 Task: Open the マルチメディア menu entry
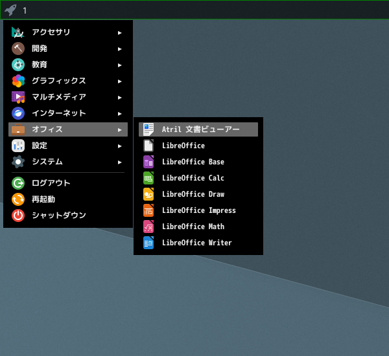[x=68, y=97]
